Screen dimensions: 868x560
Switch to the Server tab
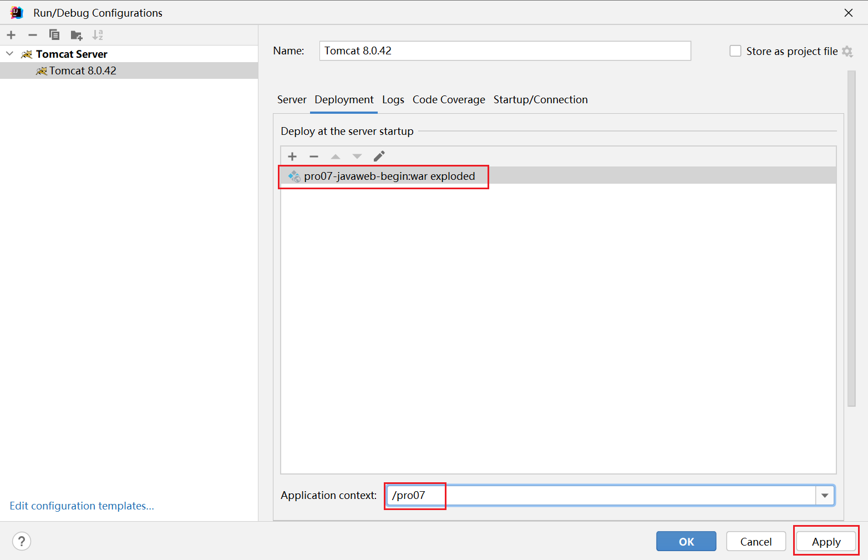[292, 100]
